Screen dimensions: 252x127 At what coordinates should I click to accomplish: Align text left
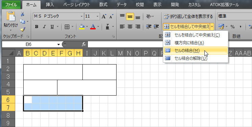click(122, 27)
